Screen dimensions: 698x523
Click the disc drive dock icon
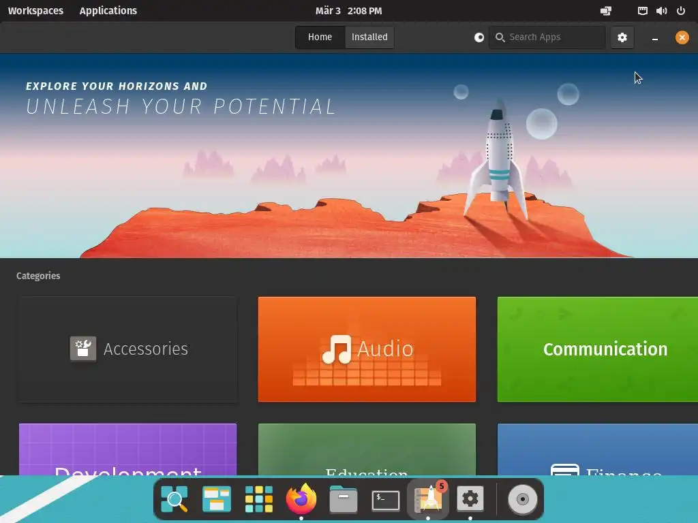tap(523, 499)
